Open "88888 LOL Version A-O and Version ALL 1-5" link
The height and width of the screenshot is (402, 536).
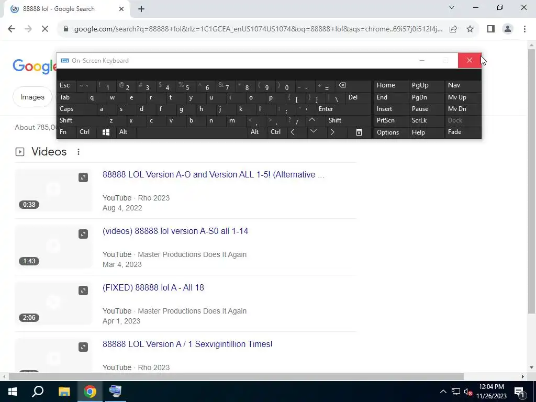point(214,175)
